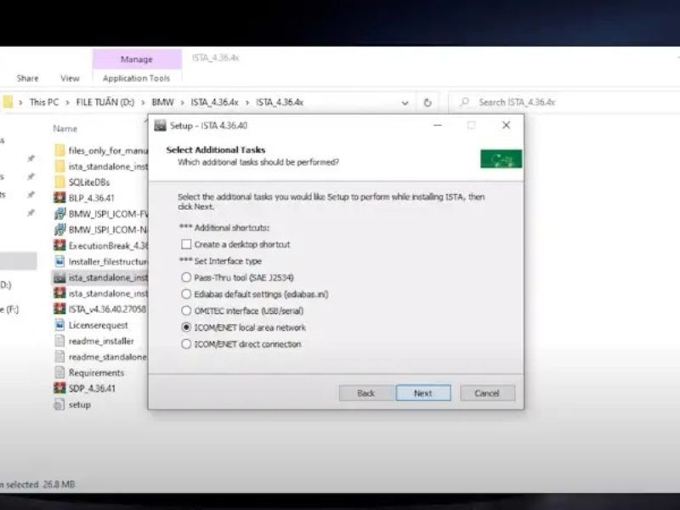Expand the chevron after This PC in breadcrumb
The height and width of the screenshot is (510, 680).
point(67,102)
